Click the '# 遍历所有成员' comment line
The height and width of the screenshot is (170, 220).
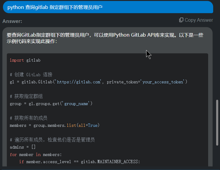(52, 140)
